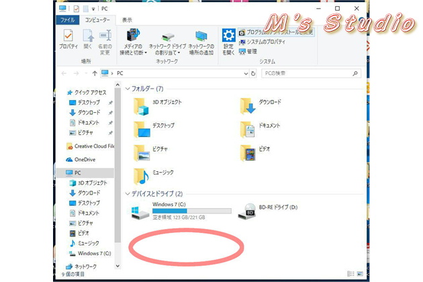Image resolution: width=423 pixels, height=282 pixels.
Task: Open メディアの接続と切断 ribbon dropdown
Action: point(133,42)
